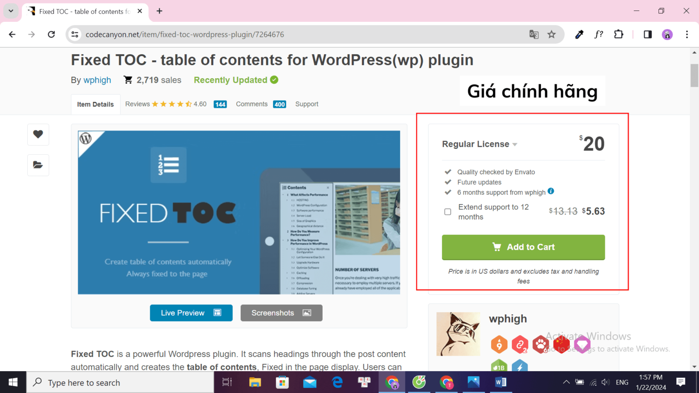
Task: Click the Windows taskbar search box
Action: pos(121,383)
